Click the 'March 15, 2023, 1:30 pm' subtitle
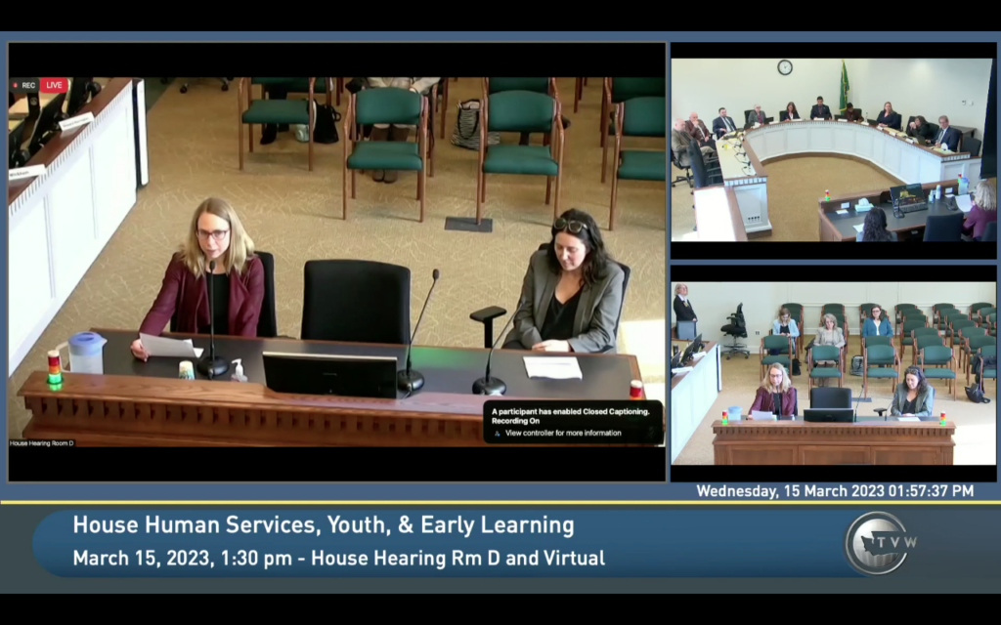 point(338,559)
